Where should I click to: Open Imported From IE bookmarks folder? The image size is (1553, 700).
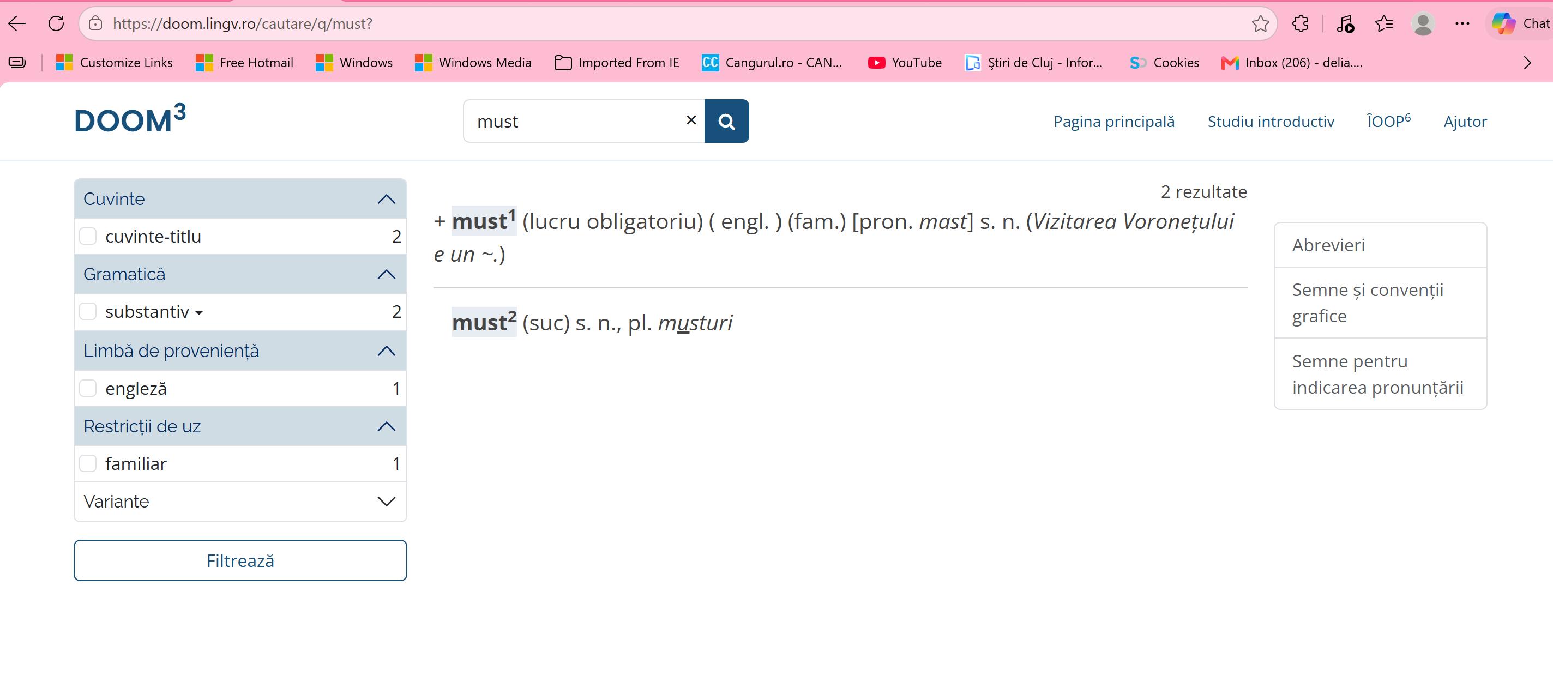(617, 63)
